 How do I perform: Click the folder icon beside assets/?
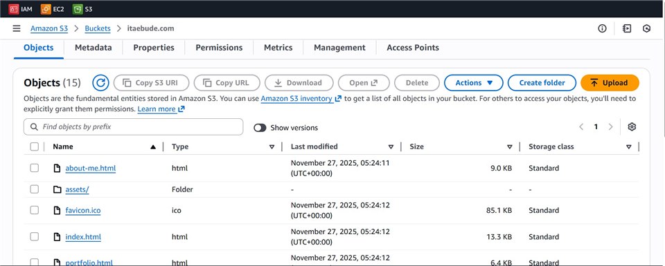point(57,189)
